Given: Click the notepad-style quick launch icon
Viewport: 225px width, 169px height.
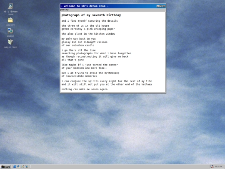Looking at the screenshot, I should pos(22,166).
